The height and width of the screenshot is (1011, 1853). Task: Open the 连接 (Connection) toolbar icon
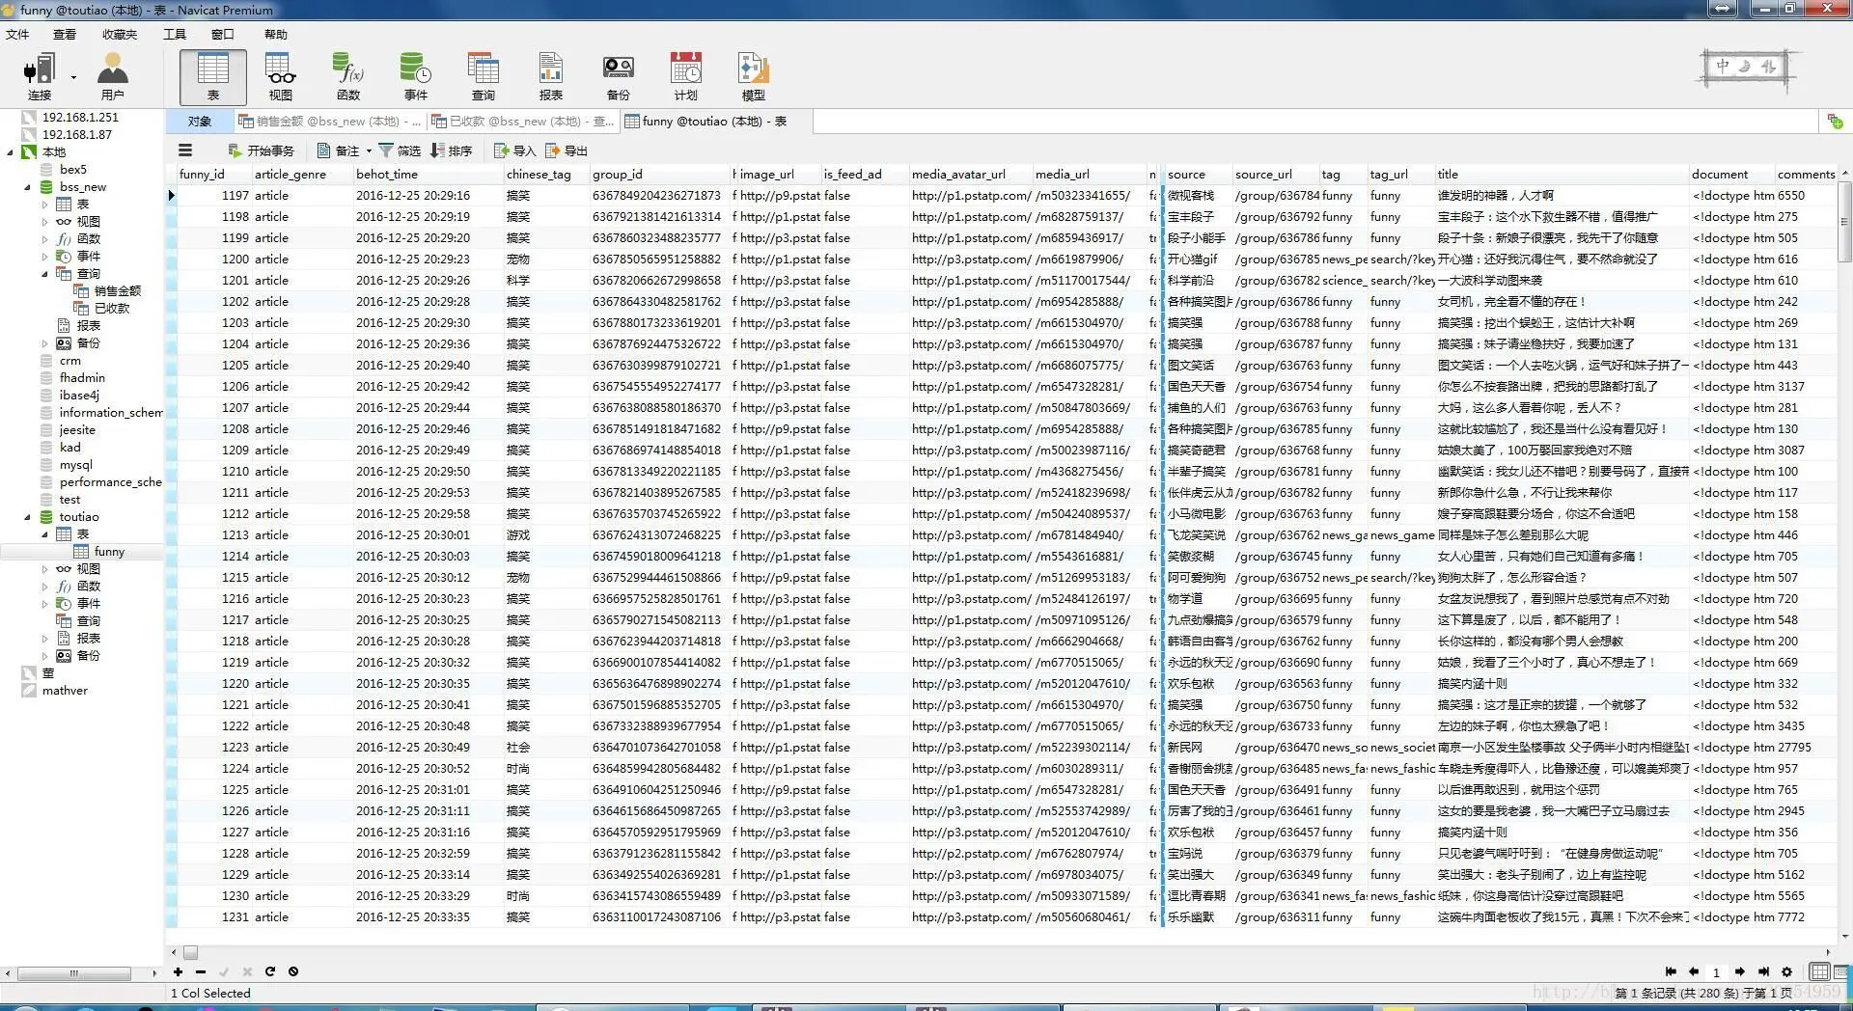point(40,77)
